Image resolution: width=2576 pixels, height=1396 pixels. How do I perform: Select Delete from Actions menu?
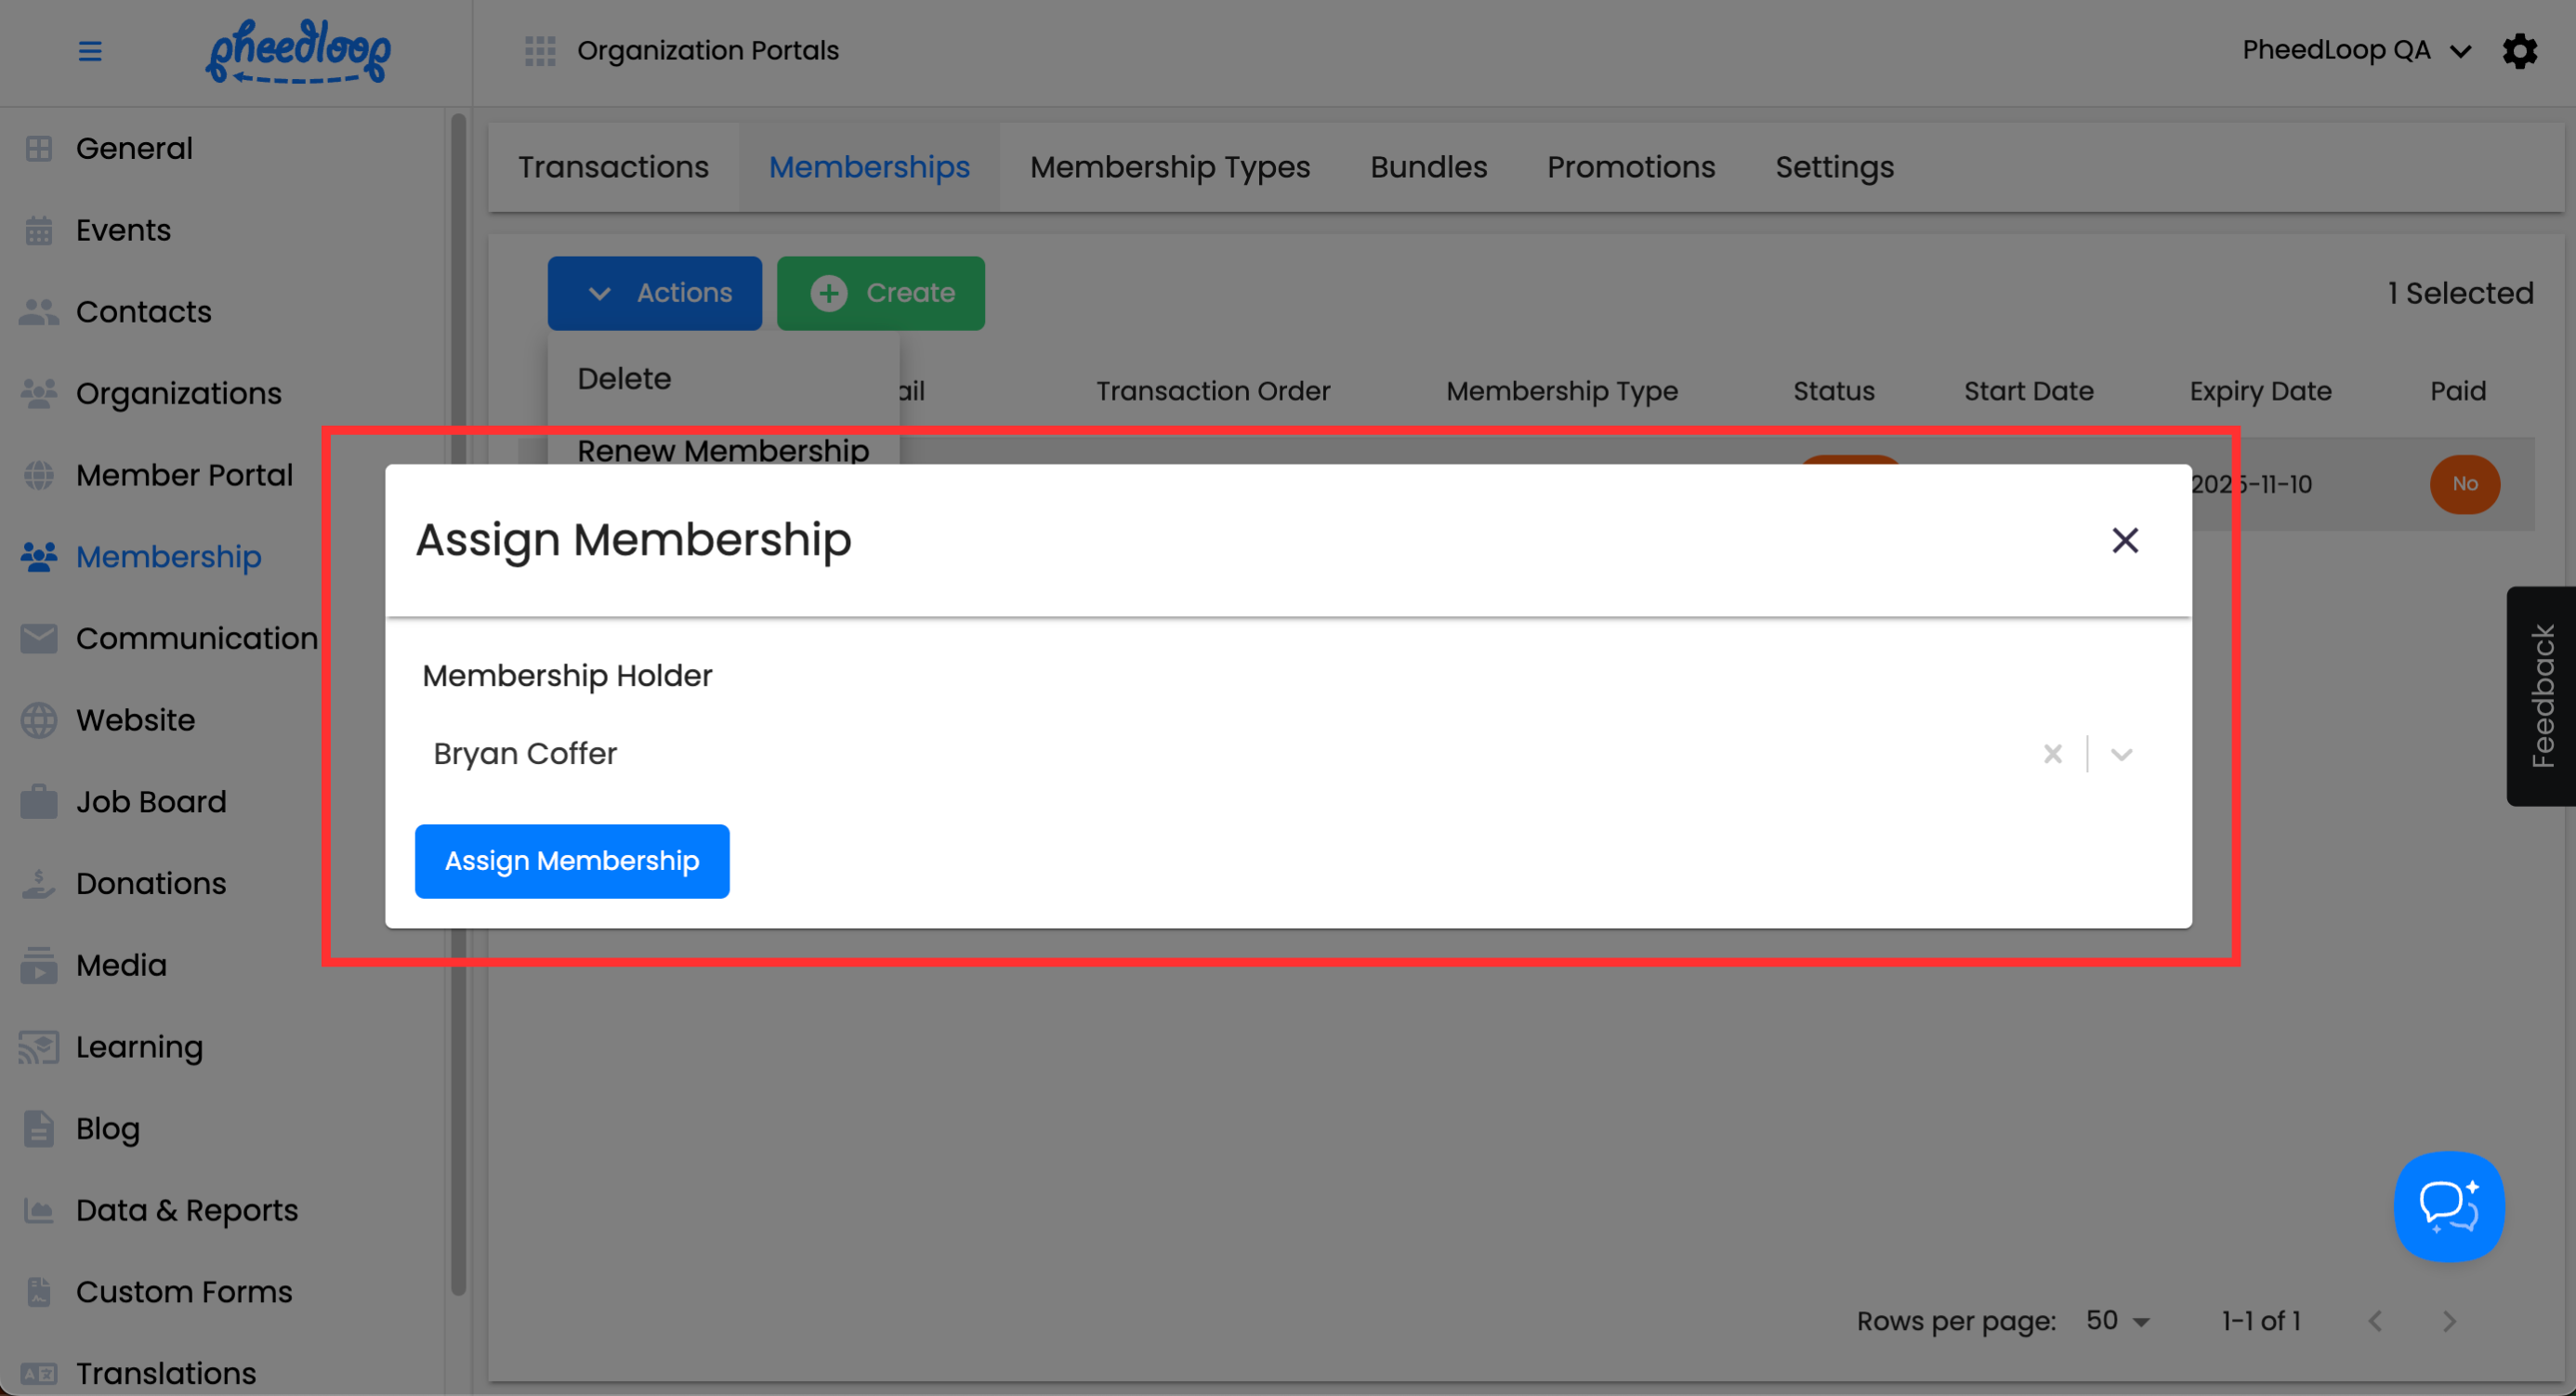624,379
